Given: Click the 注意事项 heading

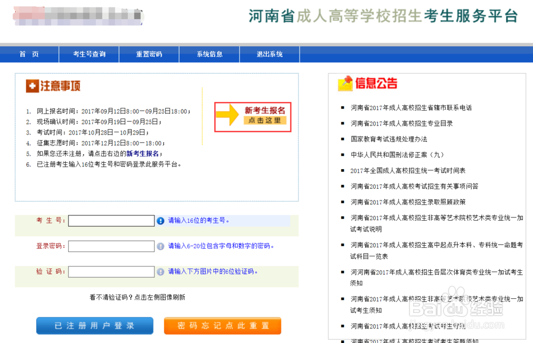Looking at the screenshot, I should click(x=60, y=86).
